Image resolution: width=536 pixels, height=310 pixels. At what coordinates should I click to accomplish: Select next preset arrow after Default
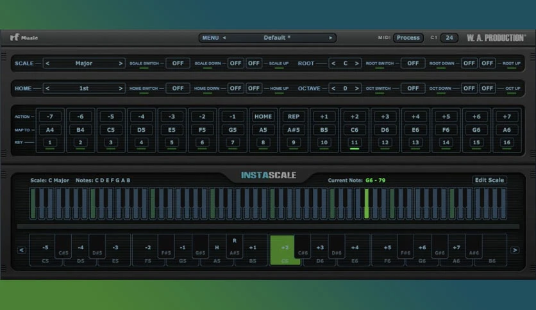pos(331,38)
